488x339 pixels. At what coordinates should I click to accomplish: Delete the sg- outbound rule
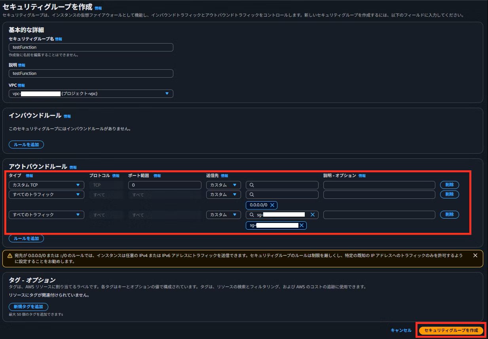click(450, 215)
